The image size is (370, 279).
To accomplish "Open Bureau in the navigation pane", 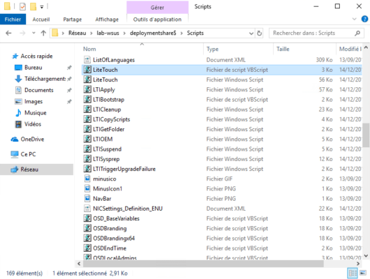I will (34, 68).
